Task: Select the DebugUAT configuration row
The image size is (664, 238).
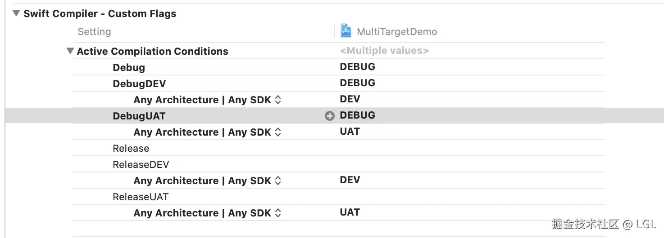Action: coord(139,116)
